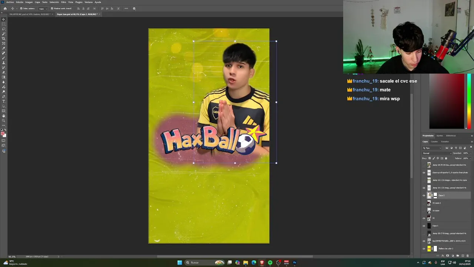Open the Tipo layer filter dropdown

[433, 148]
